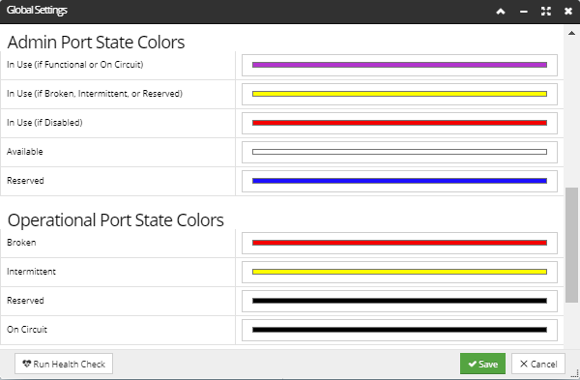
Task: Change the yellow Intermittent color swatch
Action: point(399,272)
